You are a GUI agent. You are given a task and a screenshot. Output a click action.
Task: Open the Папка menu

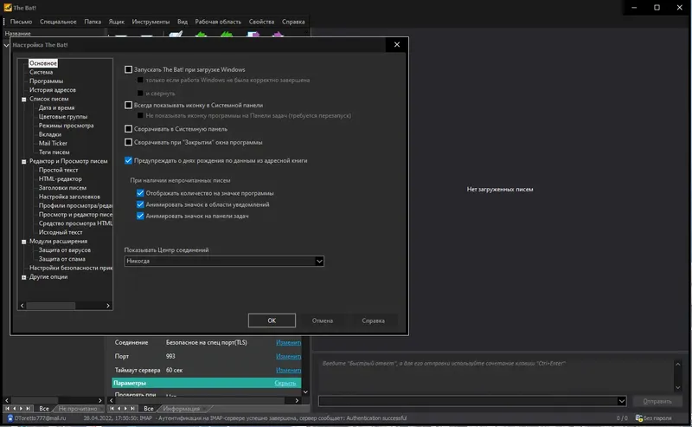93,22
